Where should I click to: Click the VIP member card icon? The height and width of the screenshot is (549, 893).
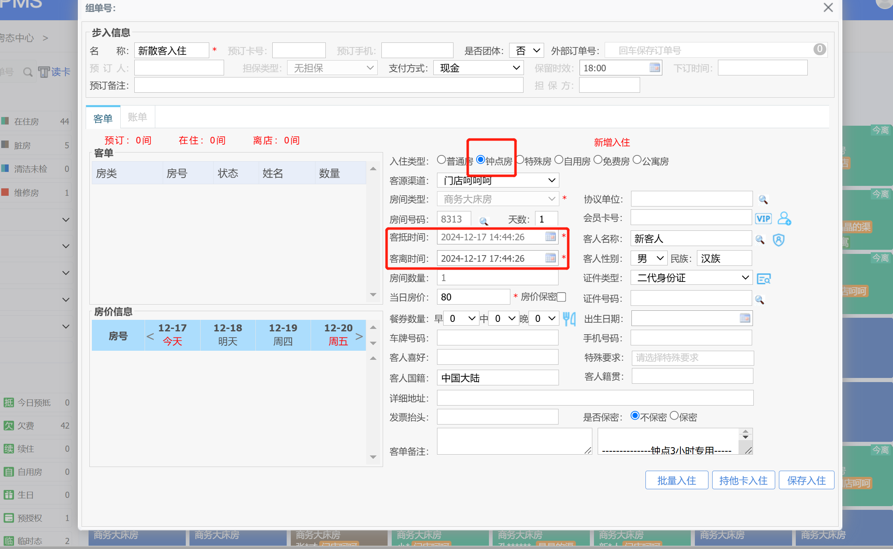coord(763,219)
